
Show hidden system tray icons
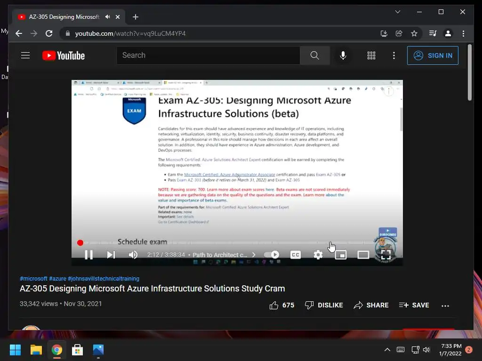387,350
